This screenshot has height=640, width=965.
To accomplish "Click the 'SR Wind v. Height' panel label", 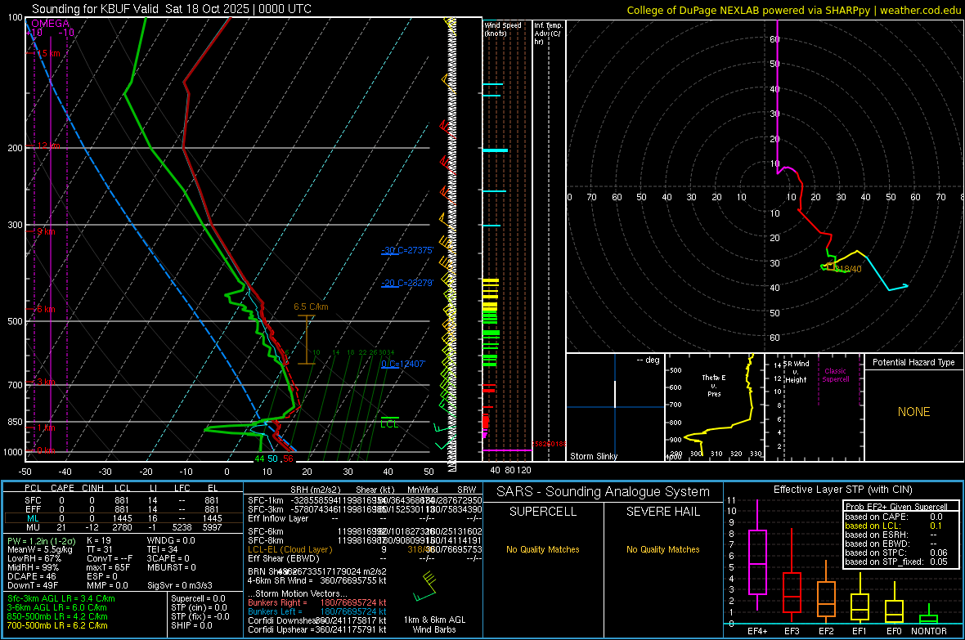I will click(796, 372).
